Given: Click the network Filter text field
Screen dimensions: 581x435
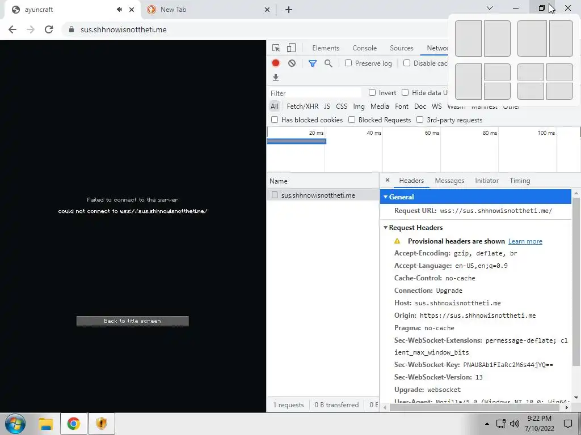Looking at the screenshot, I should coord(314,93).
